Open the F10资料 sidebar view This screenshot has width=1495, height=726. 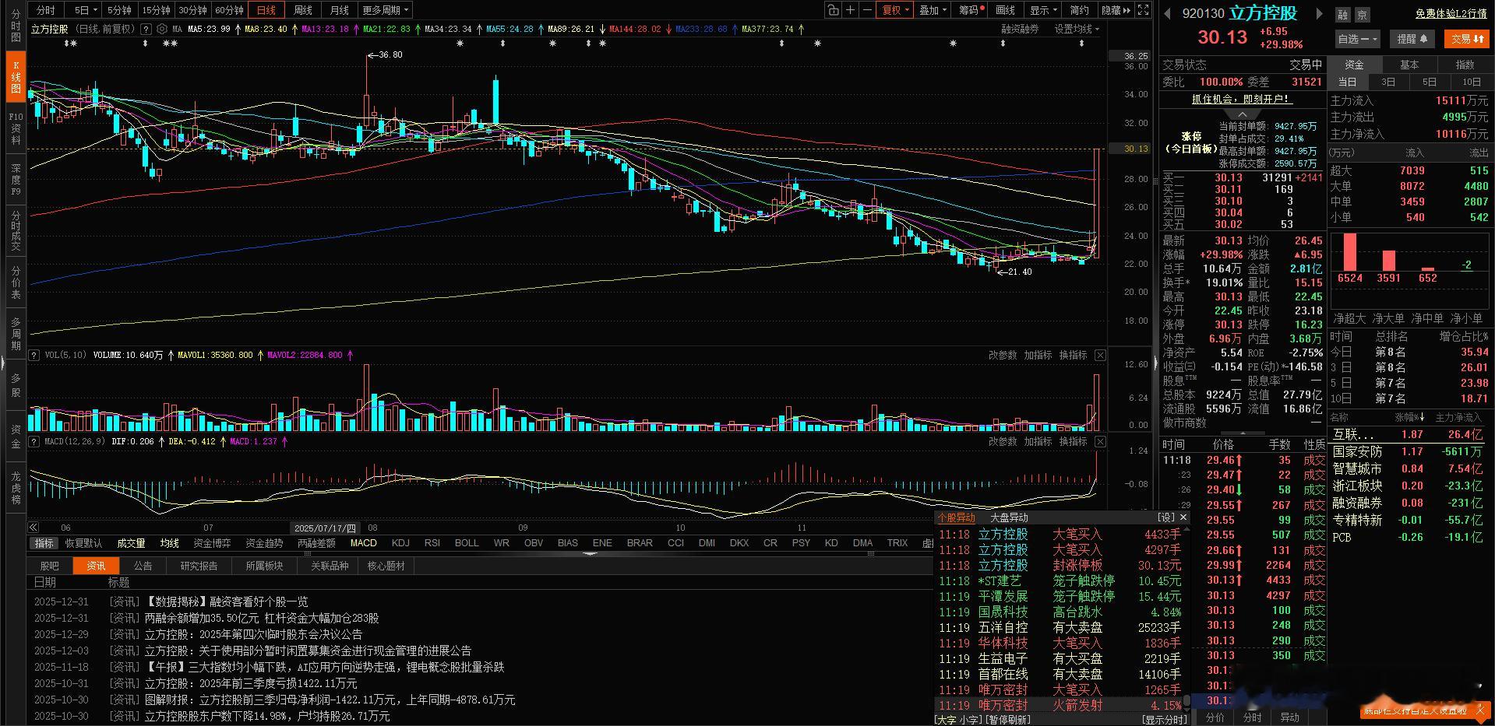click(16, 128)
